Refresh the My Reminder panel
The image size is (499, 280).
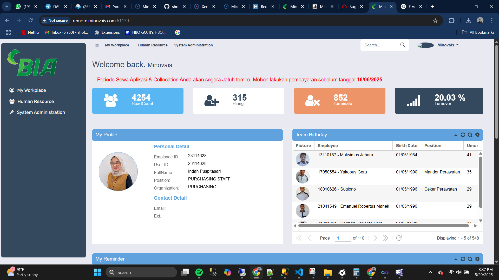(463, 259)
